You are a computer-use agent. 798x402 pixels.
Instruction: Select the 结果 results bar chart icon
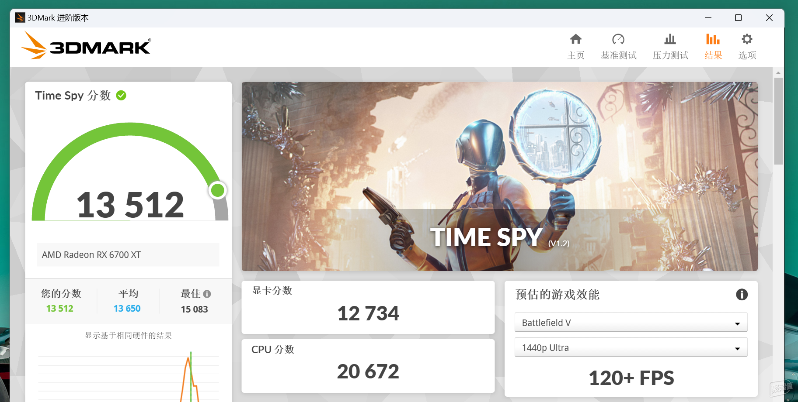713,39
